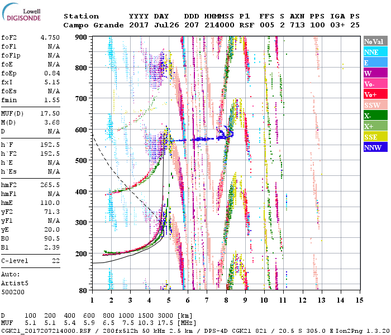This screenshot has width=391, height=335.
Task: Select the 900 km height axis label
Action: (x=82, y=37)
